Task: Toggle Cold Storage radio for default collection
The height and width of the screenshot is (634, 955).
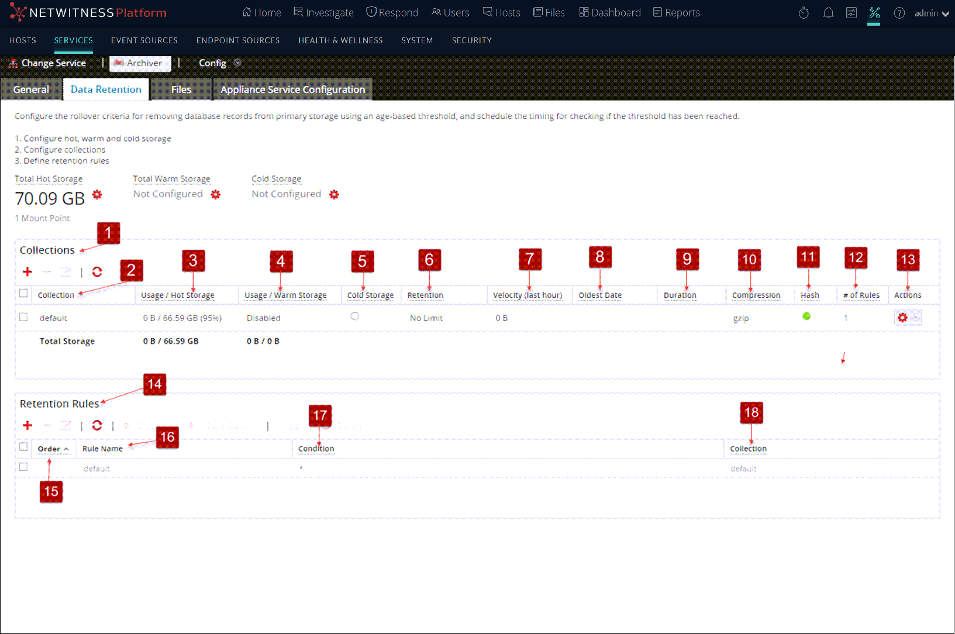Action: [x=355, y=316]
